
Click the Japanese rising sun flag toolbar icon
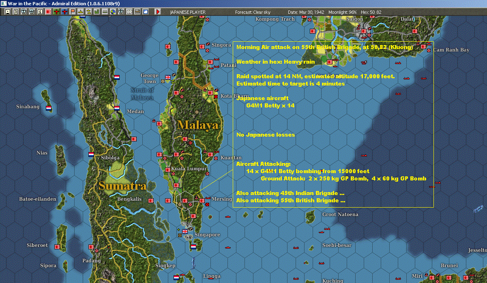[x=48, y=12]
